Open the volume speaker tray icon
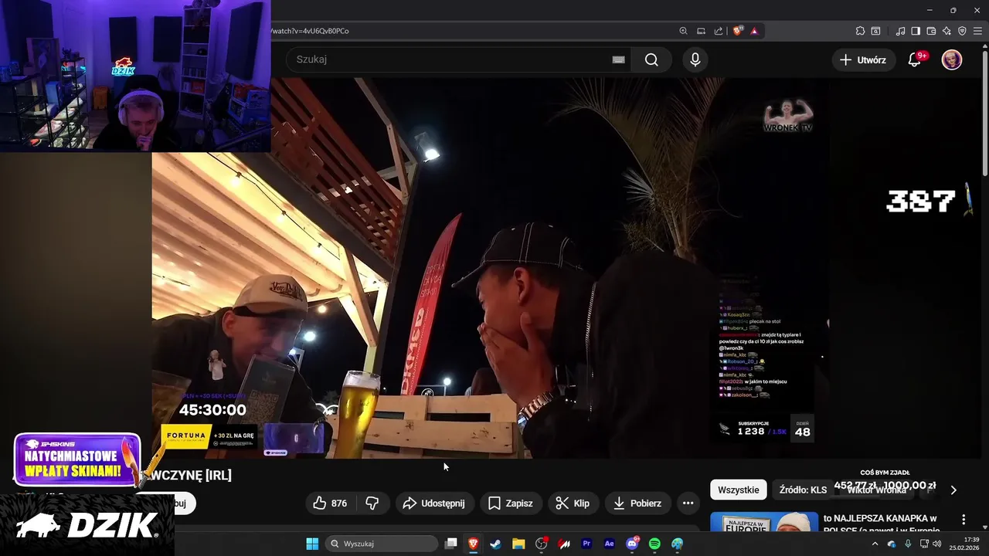The height and width of the screenshot is (556, 989). pos(937,544)
